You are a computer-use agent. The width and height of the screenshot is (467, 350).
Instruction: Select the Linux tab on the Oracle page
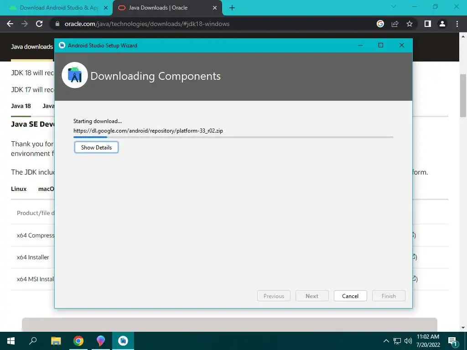point(19,189)
